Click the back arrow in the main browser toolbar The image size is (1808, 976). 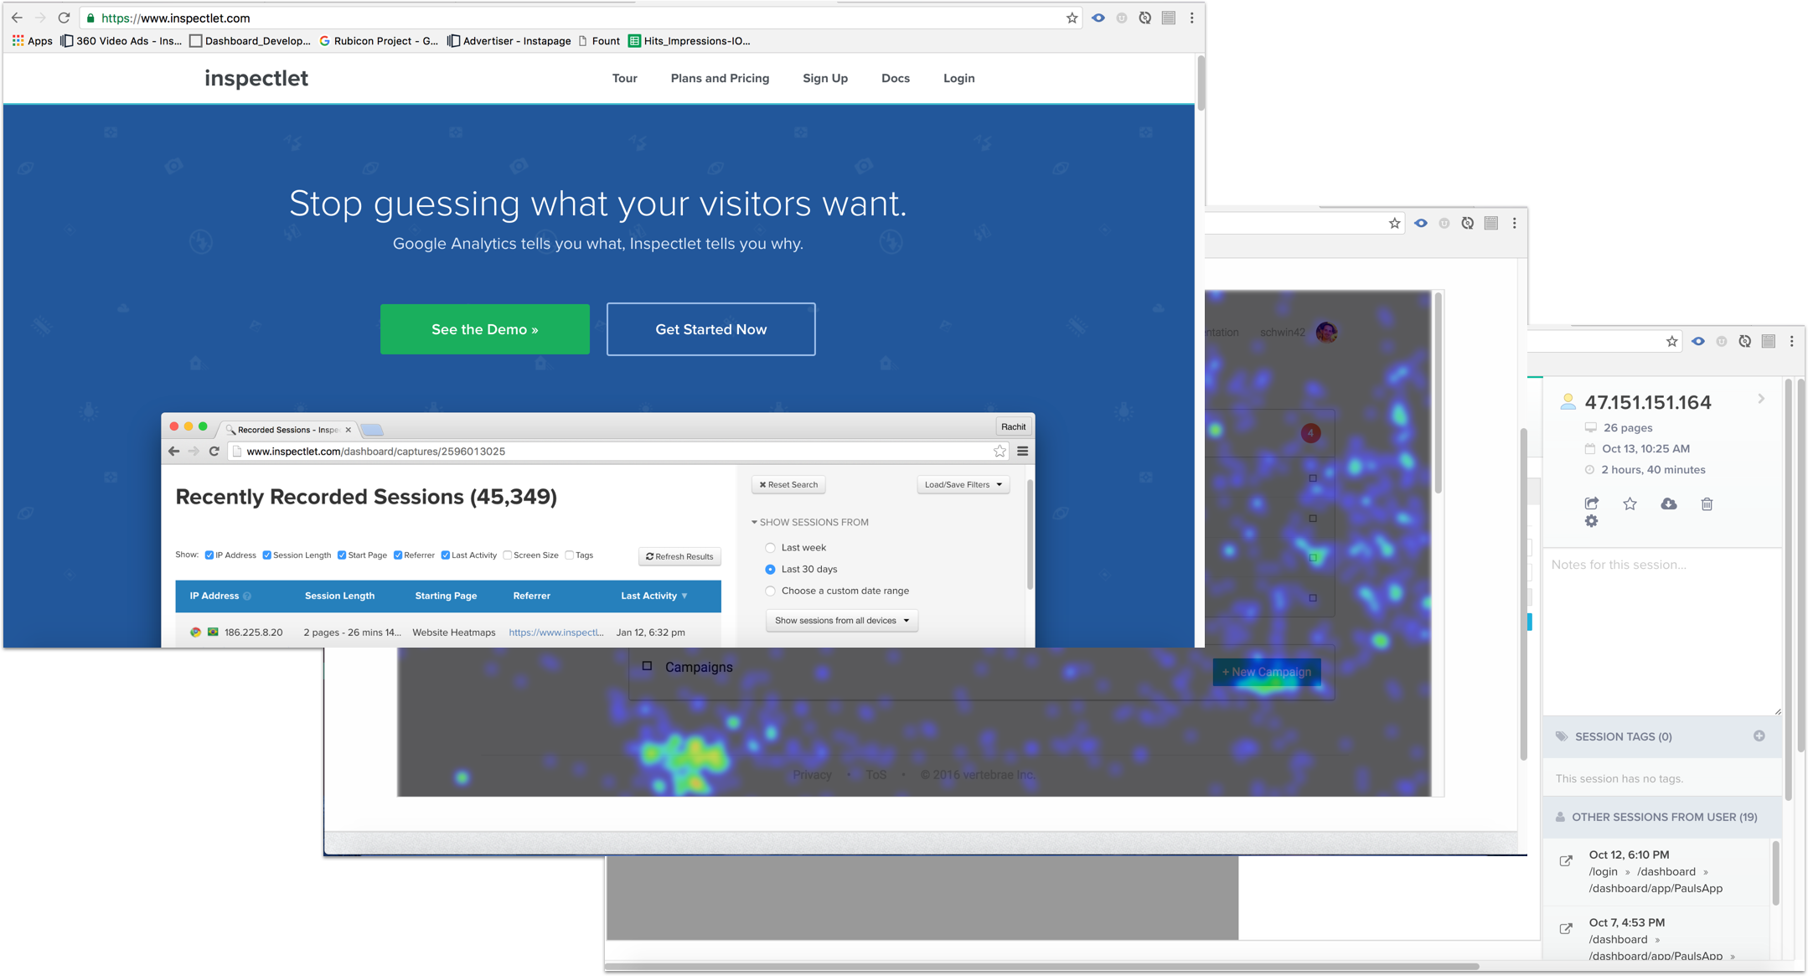click(x=17, y=18)
